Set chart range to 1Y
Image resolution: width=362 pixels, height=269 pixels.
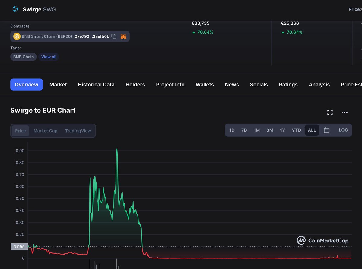click(x=282, y=130)
